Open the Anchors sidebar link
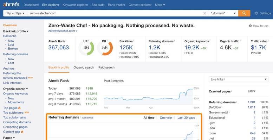The width and height of the screenshot is (273, 140). (x=9, y=69)
